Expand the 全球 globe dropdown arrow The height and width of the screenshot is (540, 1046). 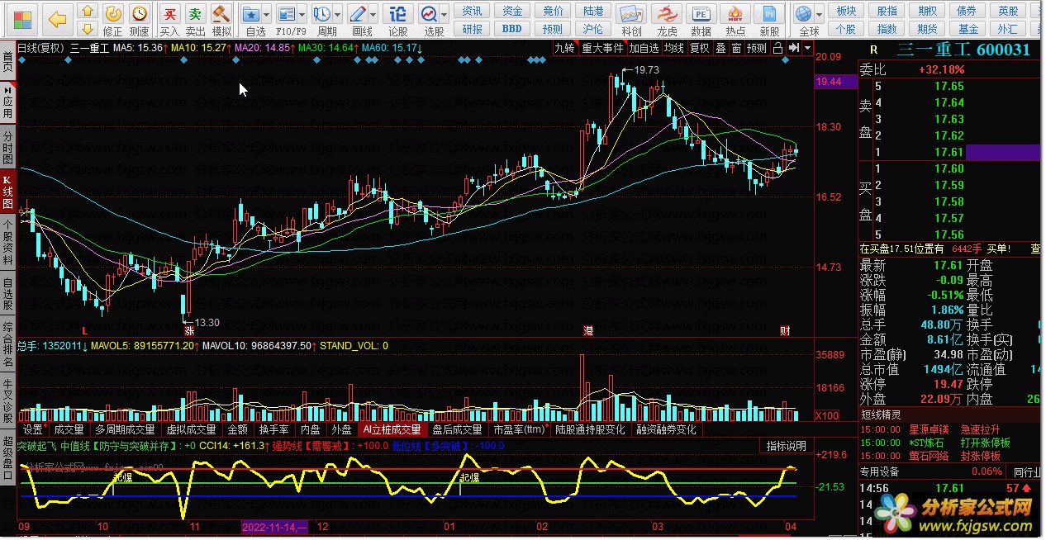pos(818,14)
